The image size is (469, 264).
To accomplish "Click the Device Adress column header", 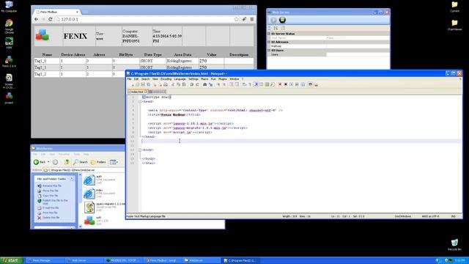I will 73,55.
